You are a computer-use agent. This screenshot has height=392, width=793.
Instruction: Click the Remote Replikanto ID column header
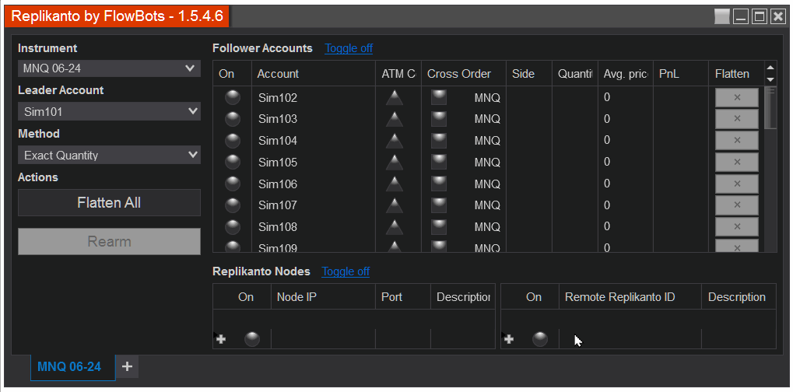coord(630,296)
